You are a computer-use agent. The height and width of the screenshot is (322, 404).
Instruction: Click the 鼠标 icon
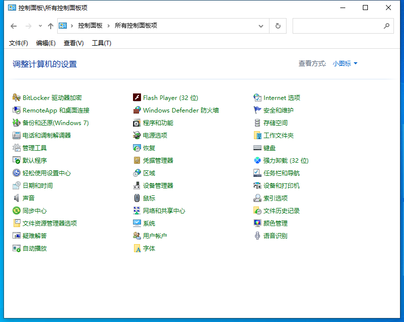(137, 198)
